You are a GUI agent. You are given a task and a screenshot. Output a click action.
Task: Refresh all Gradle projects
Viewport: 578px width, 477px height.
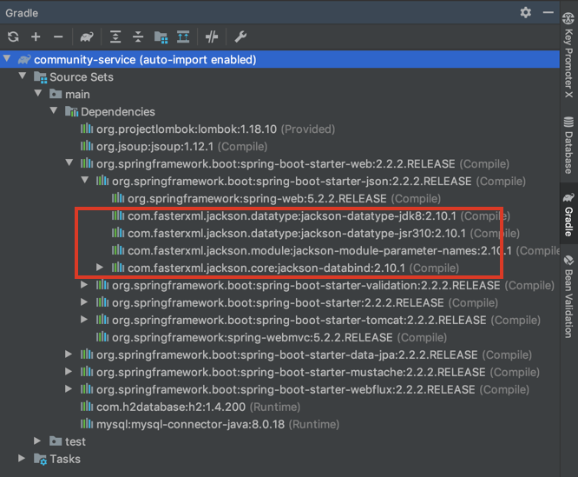(13, 36)
